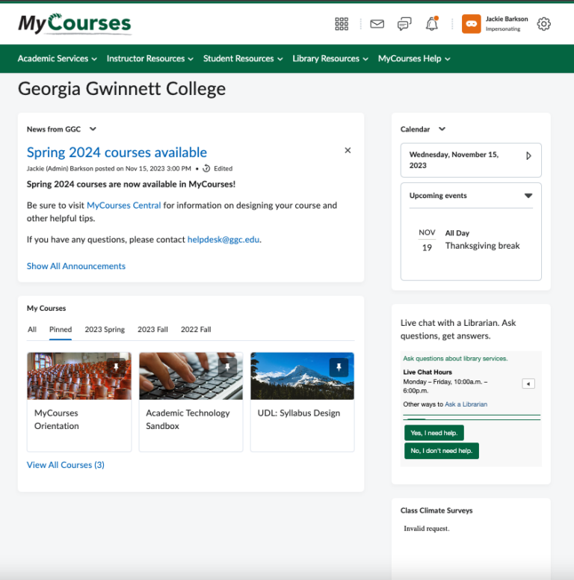574x580 pixels.
Task: Expand the Instructor Resources menu
Action: click(149, 58)
